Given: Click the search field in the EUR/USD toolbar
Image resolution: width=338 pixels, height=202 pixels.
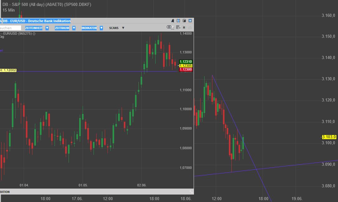Looking at the screenshot, I should point(10,28).
